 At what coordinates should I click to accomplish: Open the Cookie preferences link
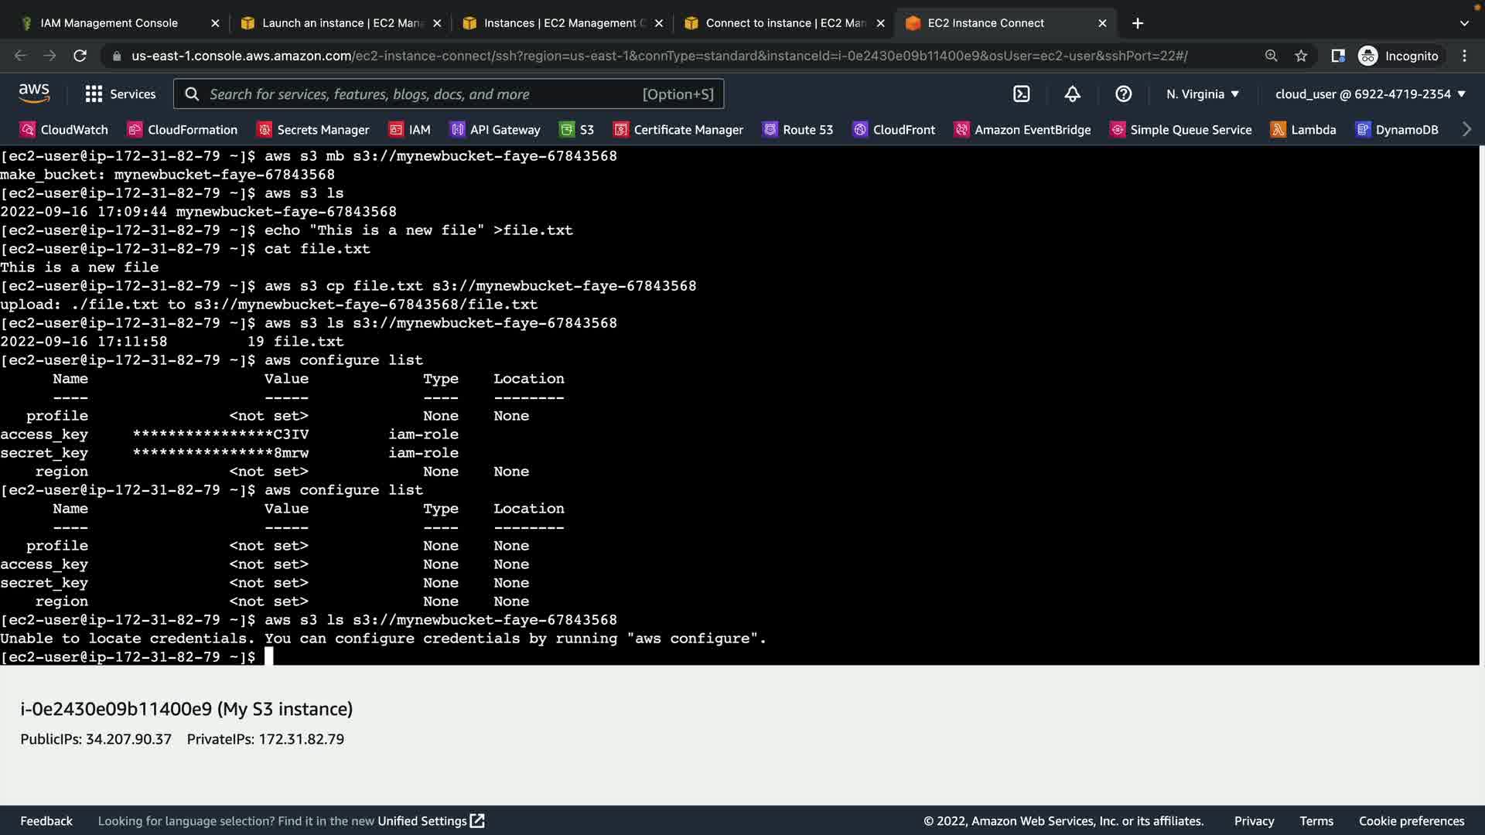click(1412, 821)
